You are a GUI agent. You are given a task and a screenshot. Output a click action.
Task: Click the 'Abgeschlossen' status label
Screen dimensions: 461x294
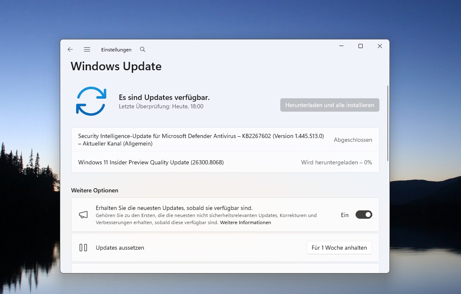(353, 140)
